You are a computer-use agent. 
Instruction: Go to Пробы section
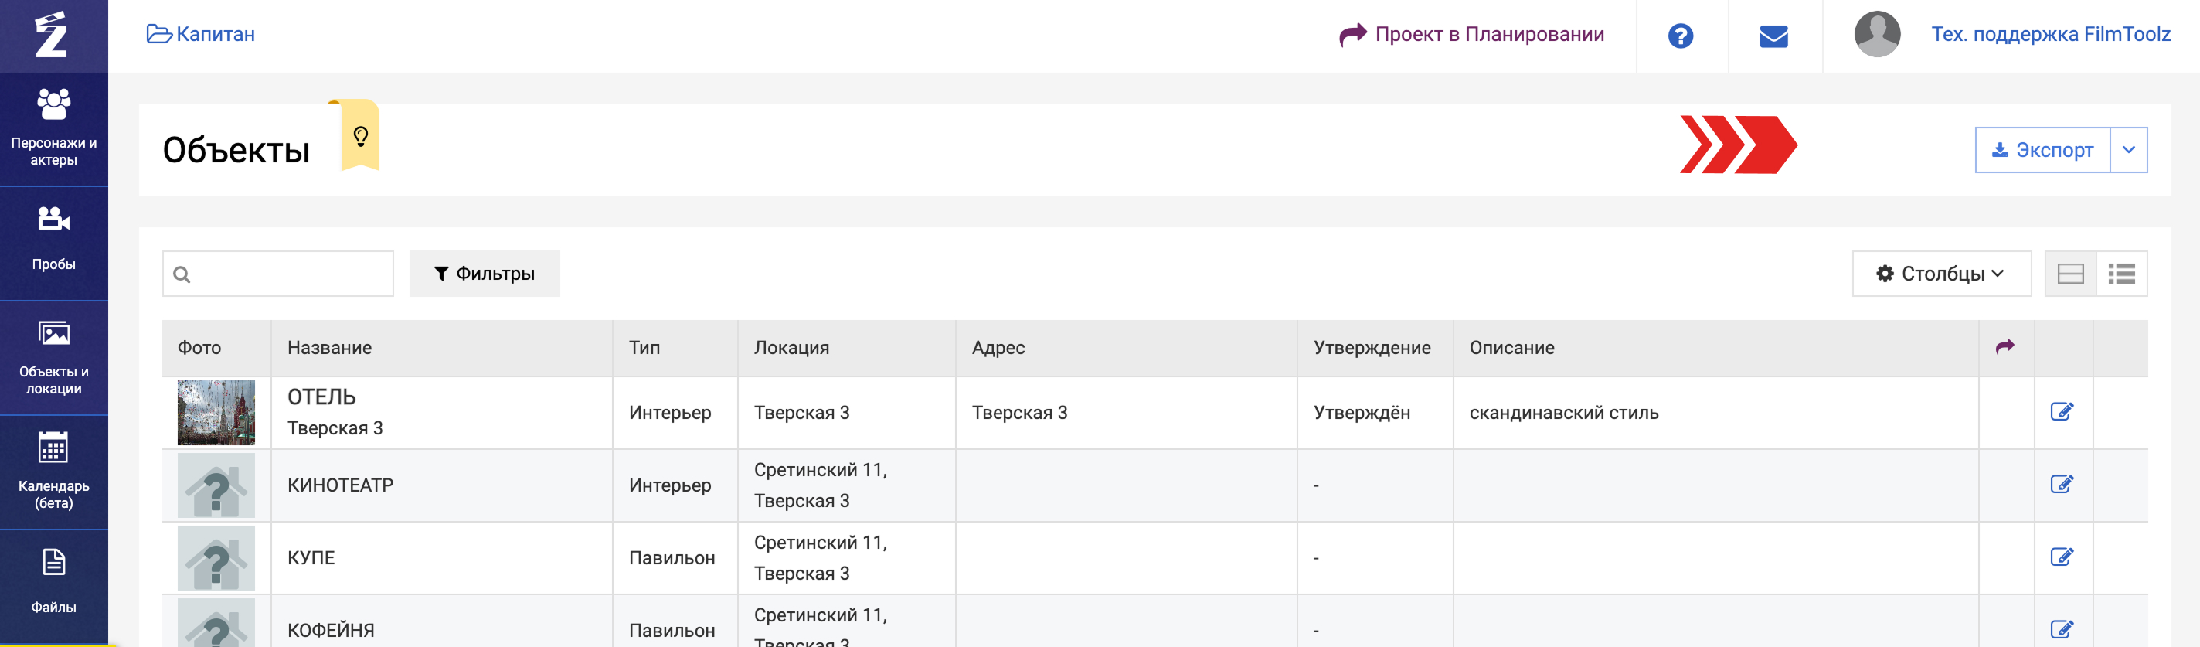(54, 243)
